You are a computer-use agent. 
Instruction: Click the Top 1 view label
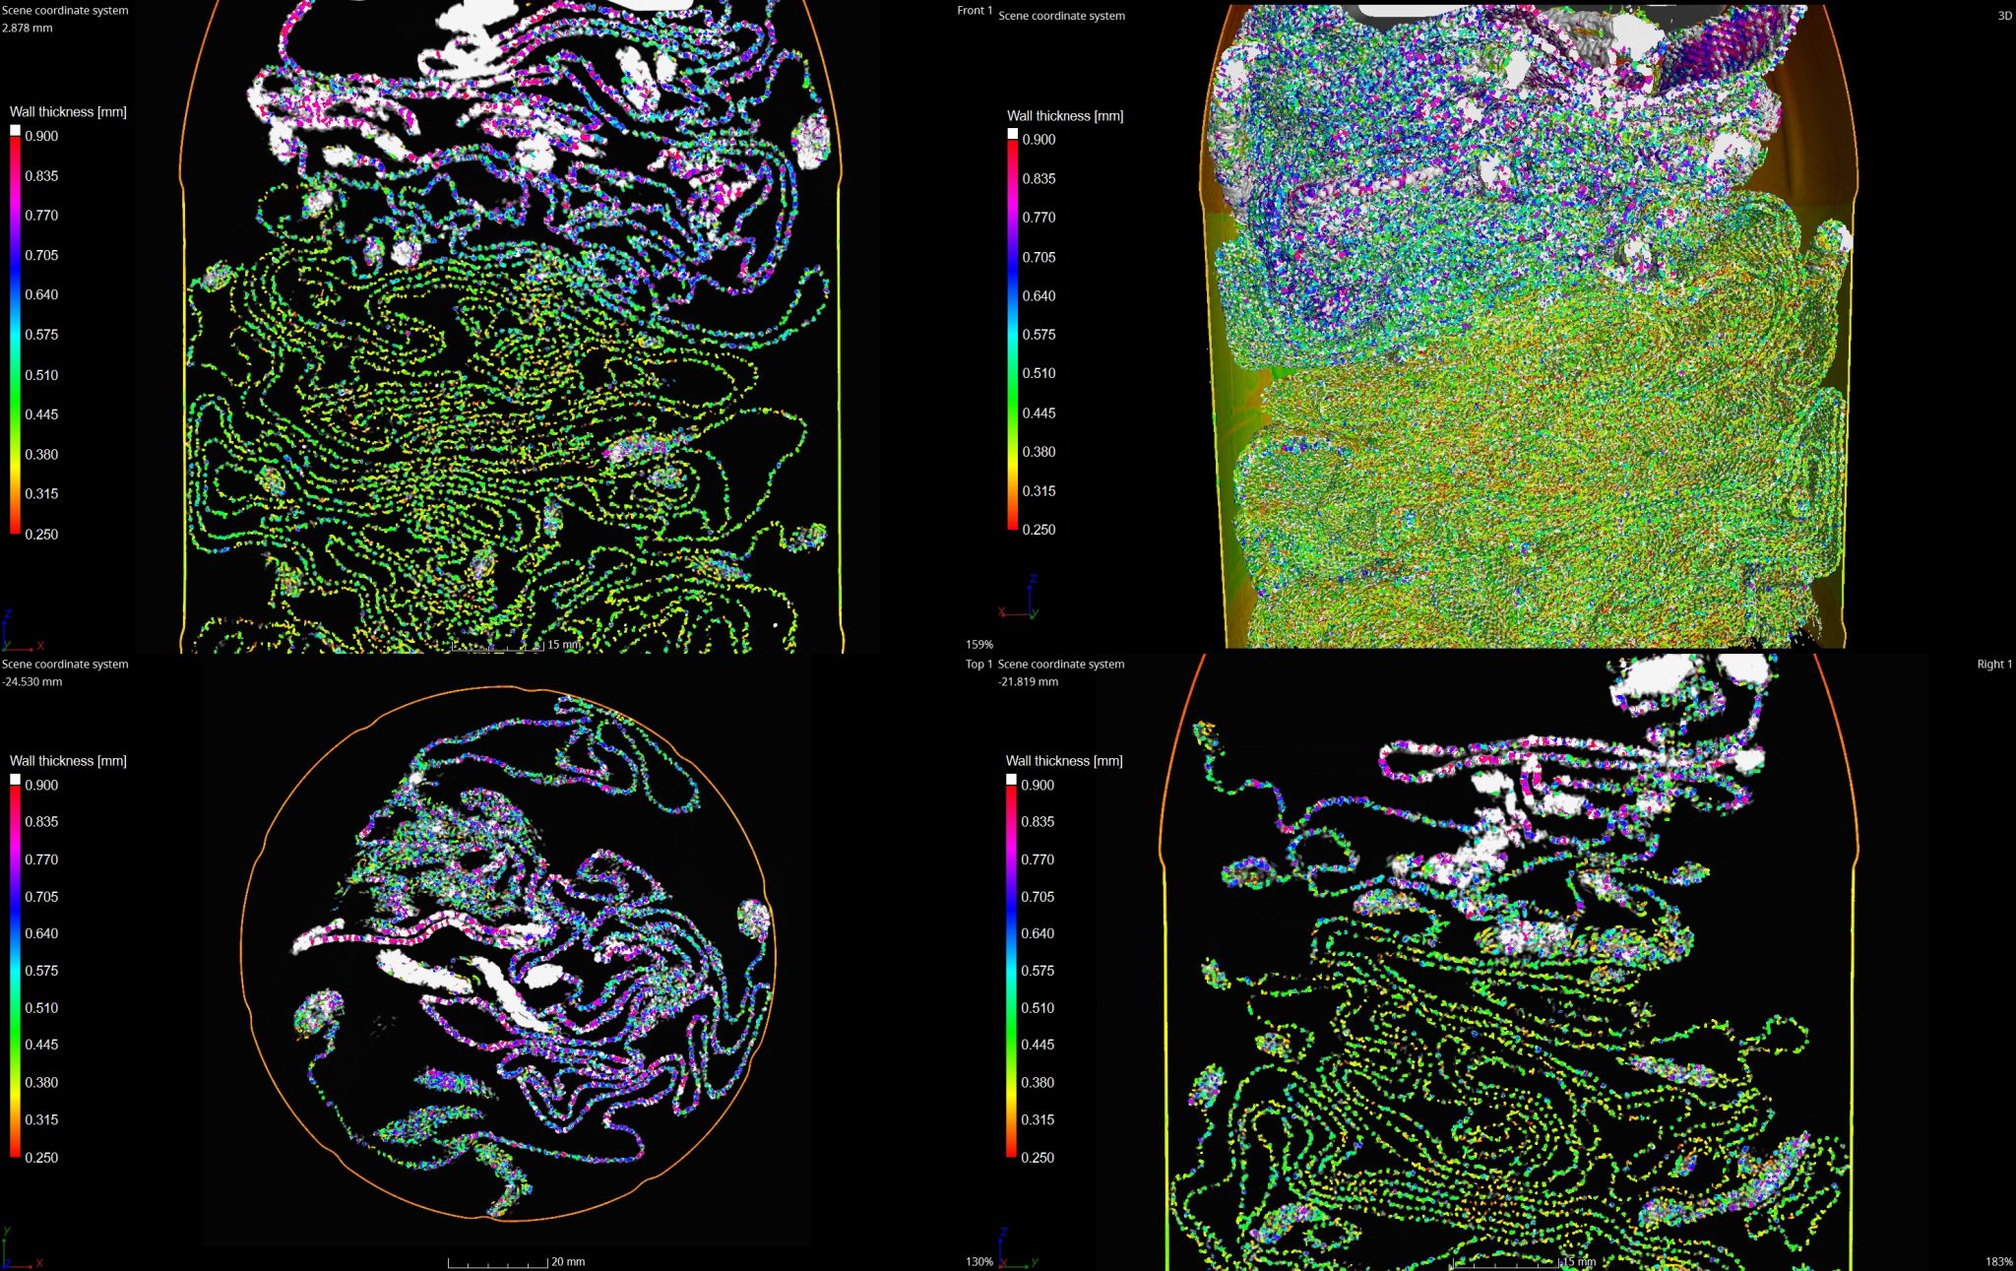tap(978, 665)
